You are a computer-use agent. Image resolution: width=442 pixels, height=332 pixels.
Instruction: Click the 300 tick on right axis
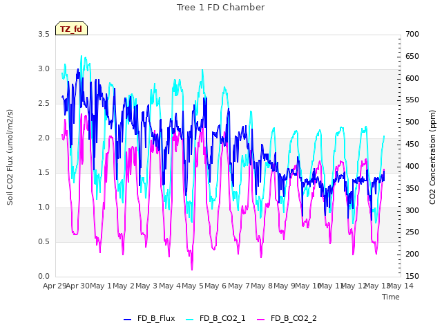(412, 210)
